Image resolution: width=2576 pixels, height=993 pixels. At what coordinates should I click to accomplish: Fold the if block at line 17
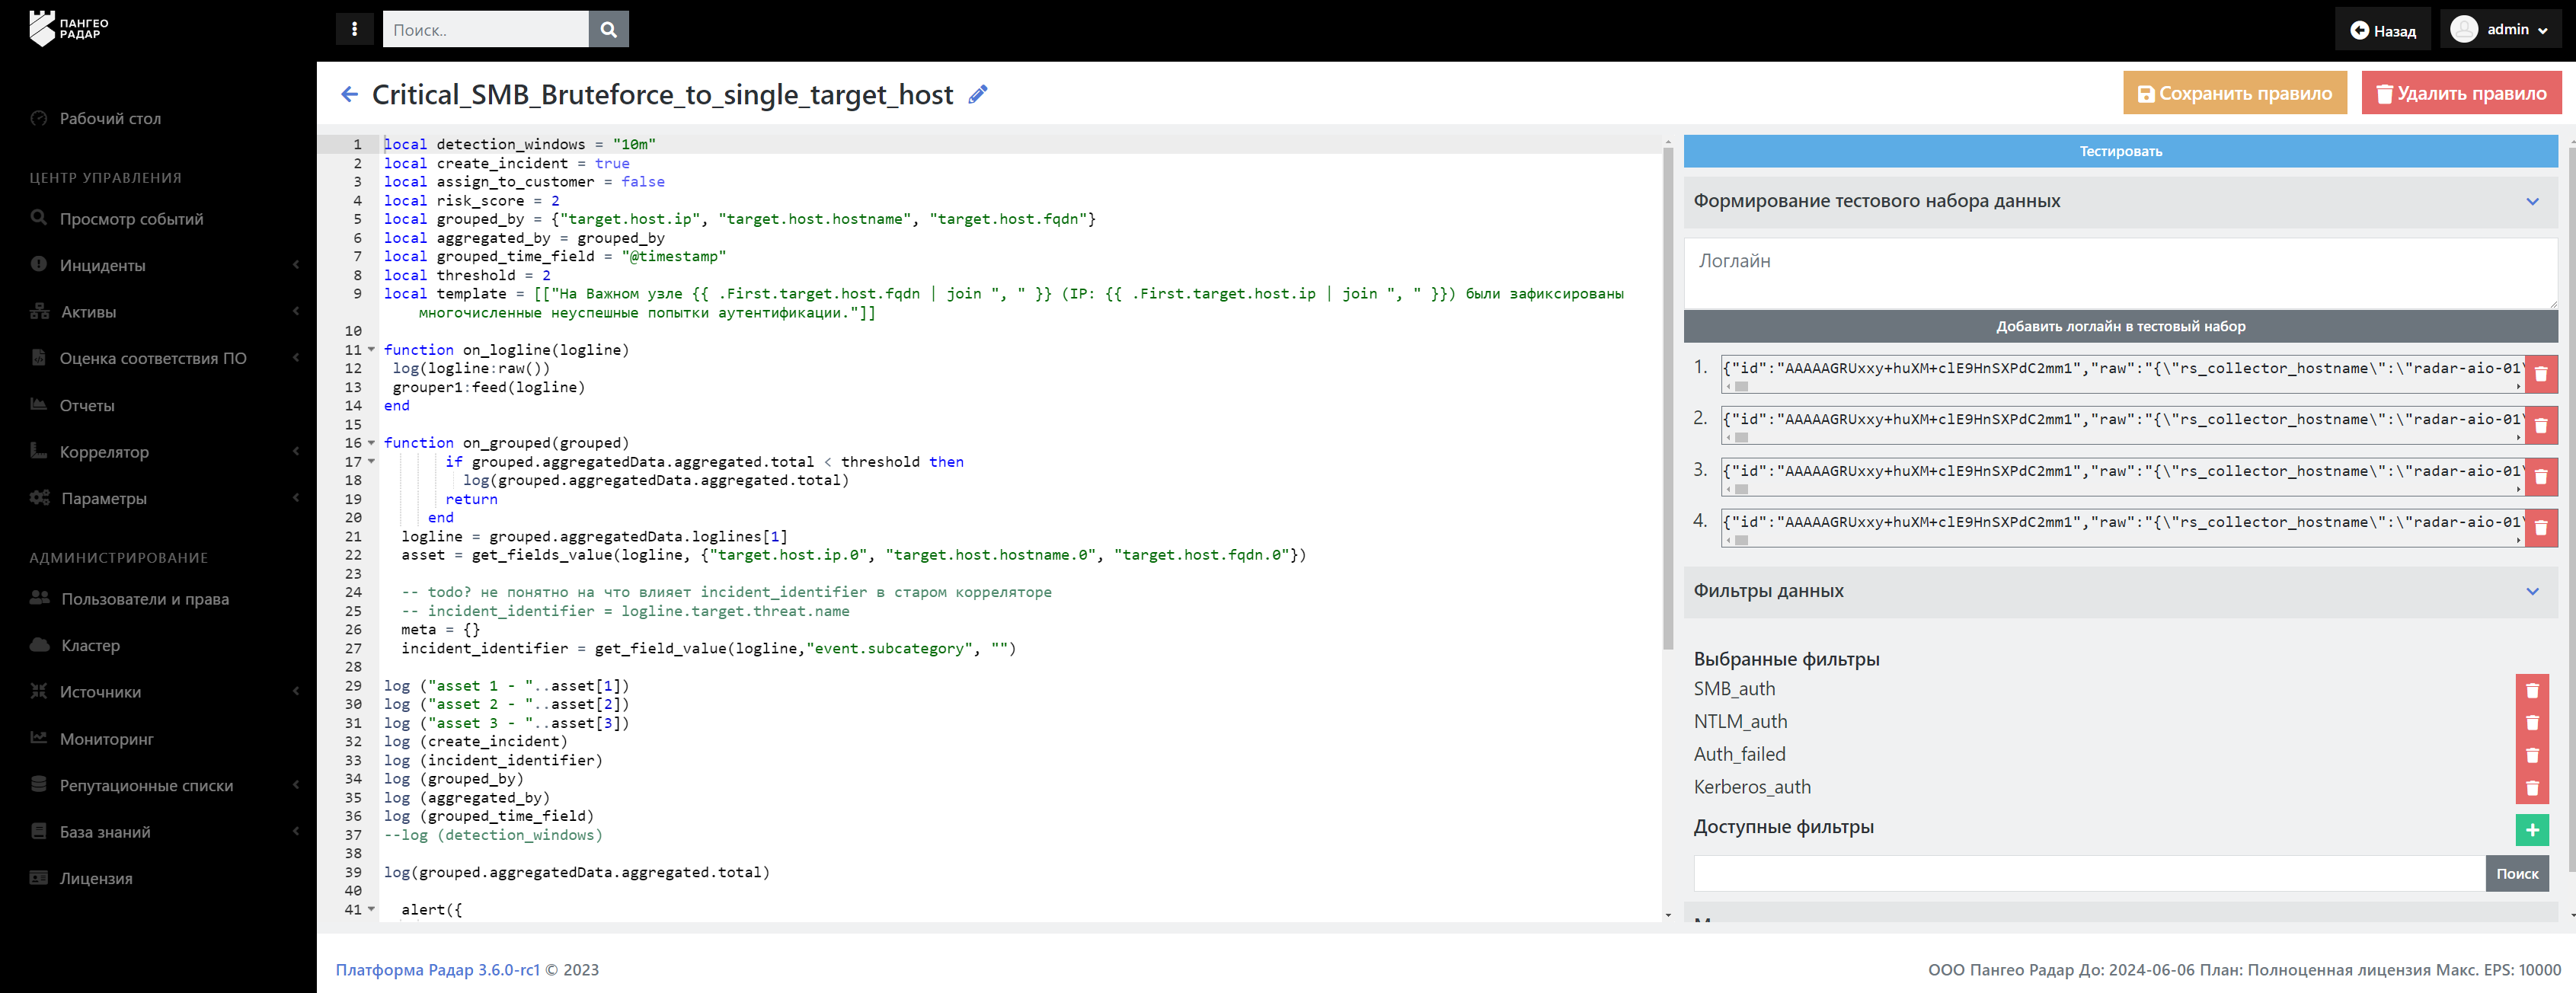pyautogui.click(x=372, y=462)
